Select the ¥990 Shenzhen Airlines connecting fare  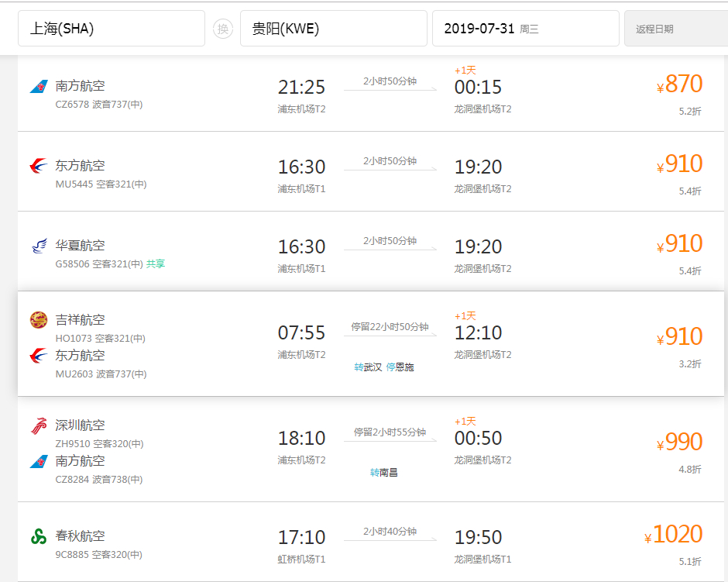pos(679,443)
